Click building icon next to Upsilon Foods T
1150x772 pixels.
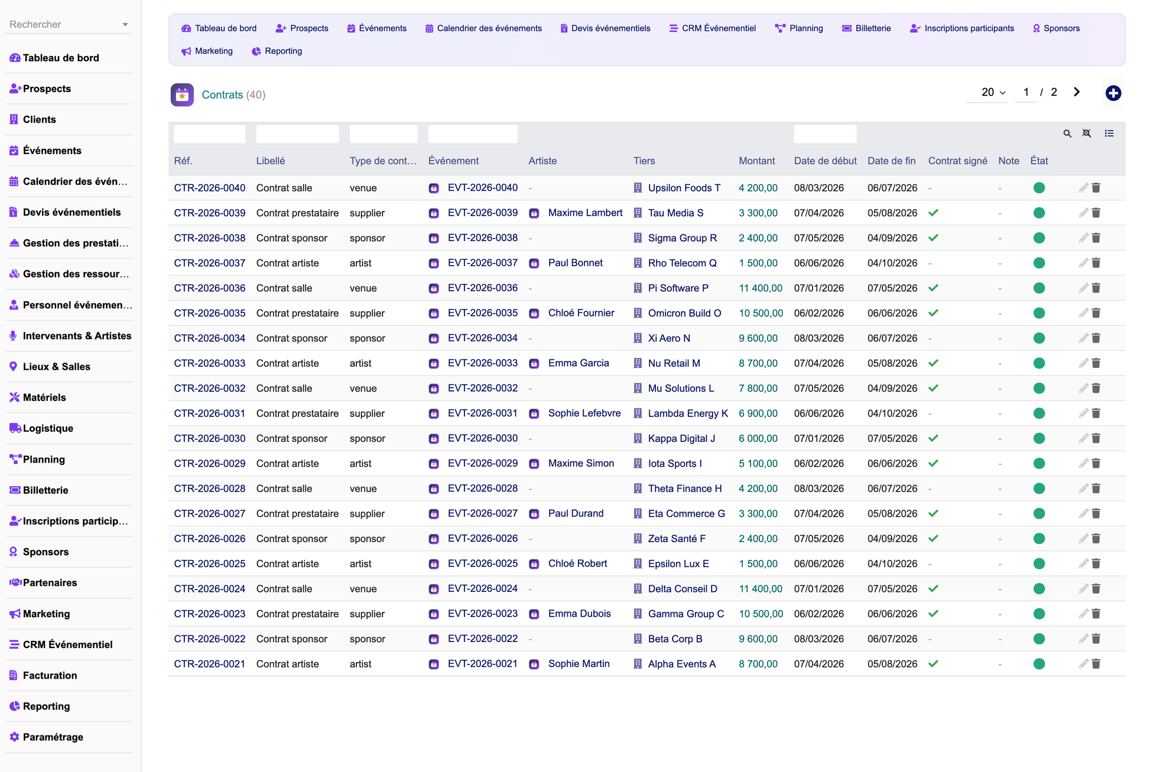(x=638, y=188)
